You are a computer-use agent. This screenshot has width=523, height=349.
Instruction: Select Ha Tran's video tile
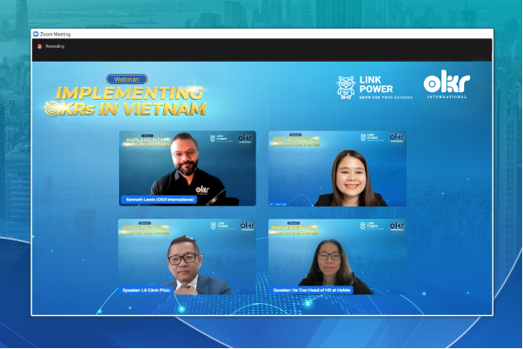(x=336, y=257)
